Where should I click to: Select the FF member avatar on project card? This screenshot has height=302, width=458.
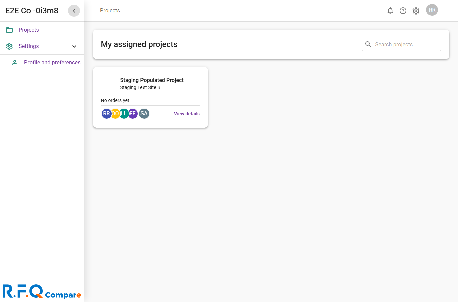[x=133, y=114]
